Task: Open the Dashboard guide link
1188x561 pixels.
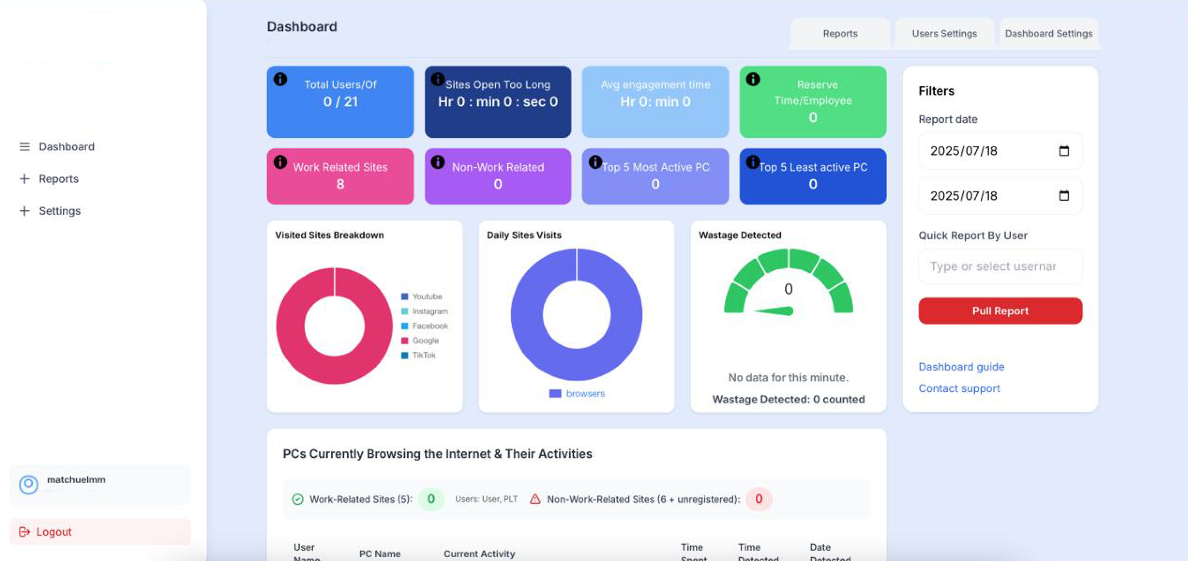Action: click(961, 367)
